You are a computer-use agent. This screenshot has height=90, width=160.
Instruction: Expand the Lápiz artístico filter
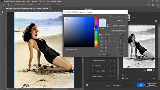coord(114,76)
